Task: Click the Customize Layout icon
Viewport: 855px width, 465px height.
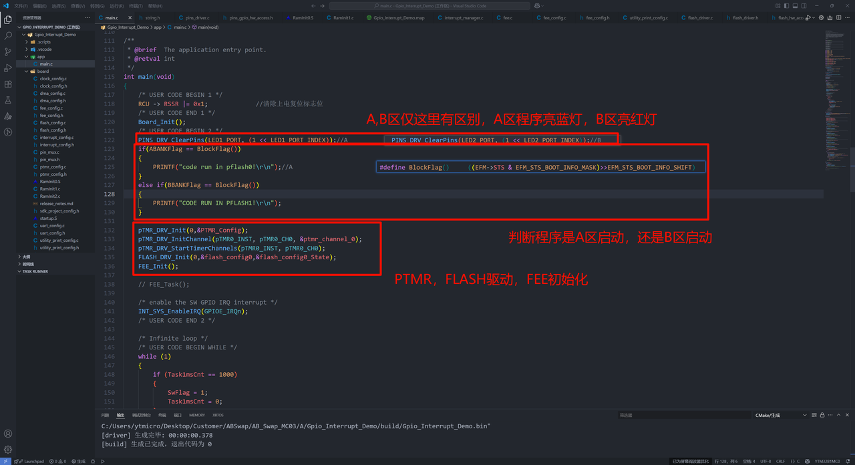Action: click(778, 5)
